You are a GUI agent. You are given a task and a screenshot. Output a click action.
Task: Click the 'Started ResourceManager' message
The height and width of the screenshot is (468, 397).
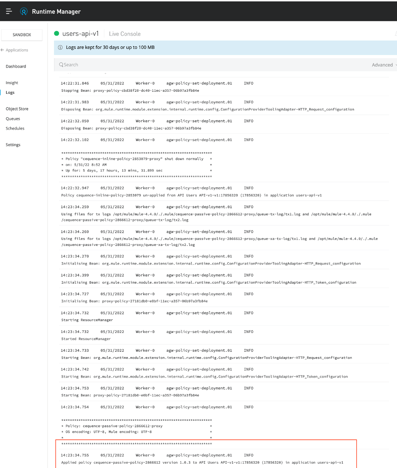[x=86, y=339]
